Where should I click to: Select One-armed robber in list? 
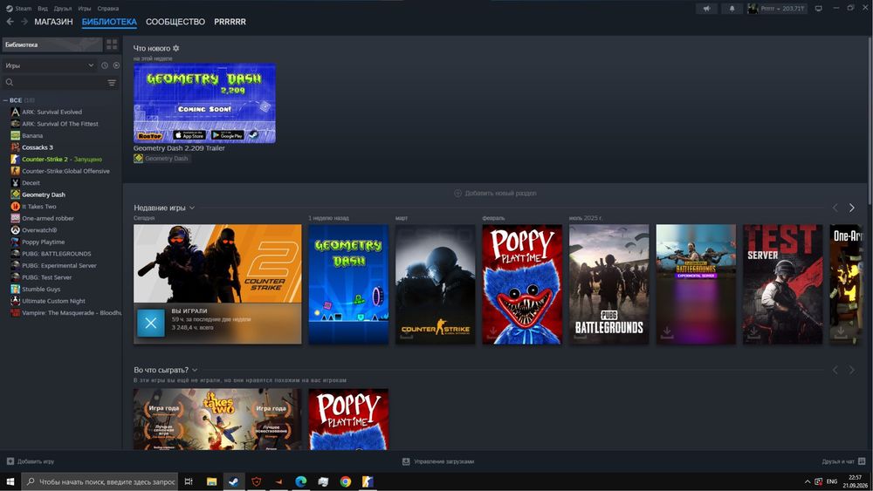tap(48, 219)
